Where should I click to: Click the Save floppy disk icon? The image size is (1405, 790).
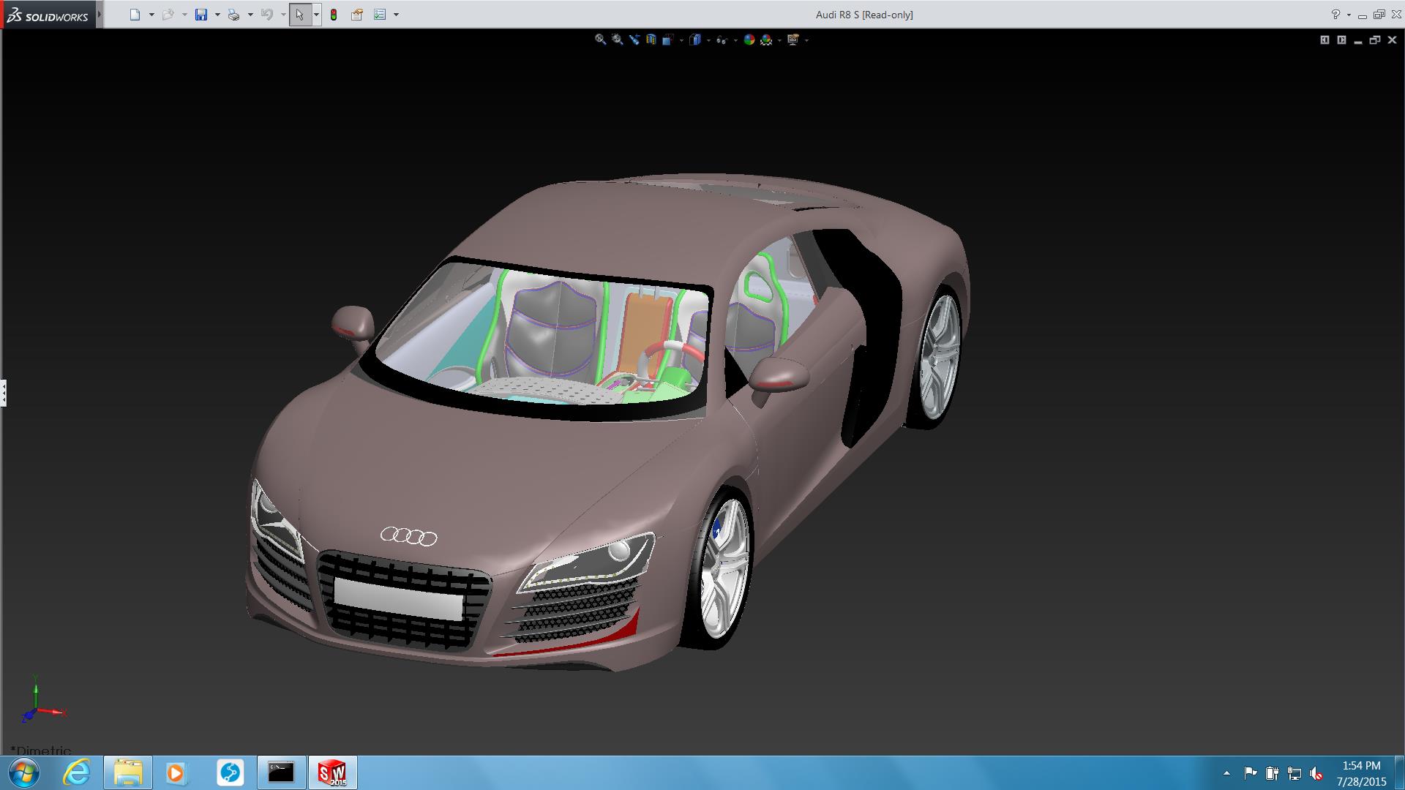coord(201,15)
